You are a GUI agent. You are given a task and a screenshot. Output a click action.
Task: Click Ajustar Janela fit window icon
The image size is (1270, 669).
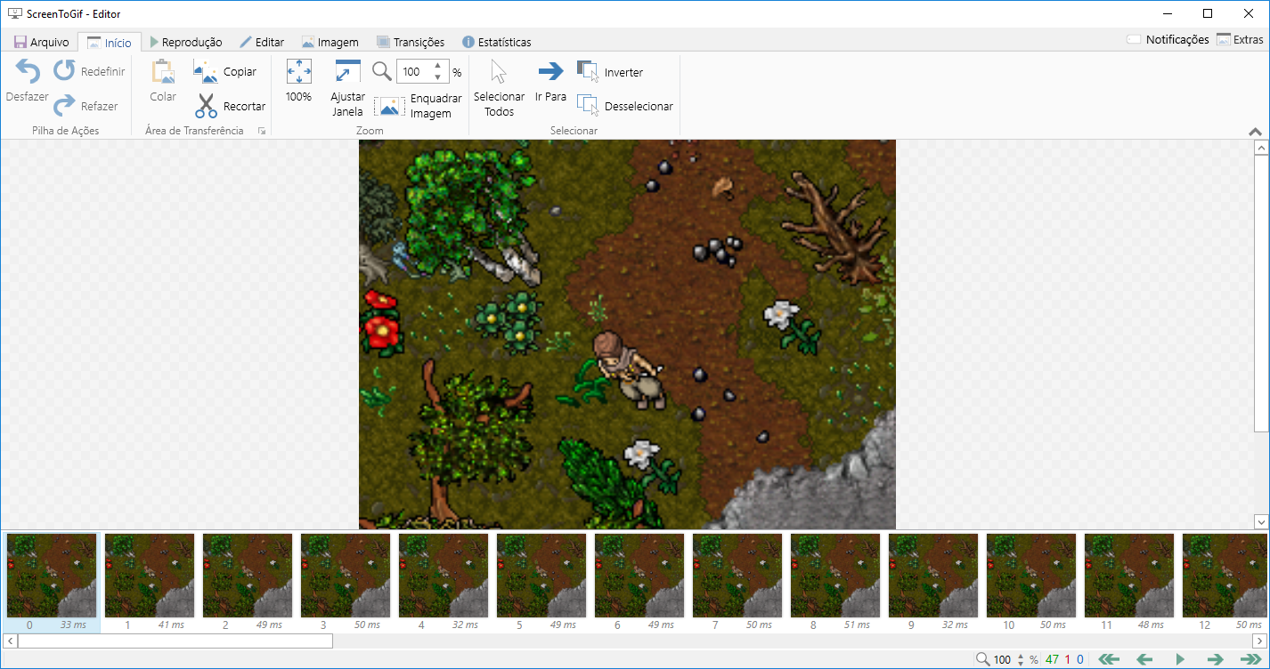point(347,72)
